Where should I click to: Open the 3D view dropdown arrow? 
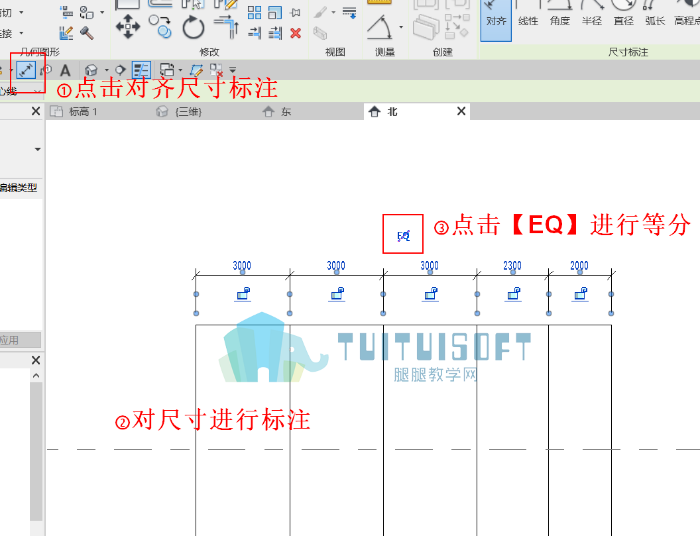pyautogui.click(x=106, y=70)
